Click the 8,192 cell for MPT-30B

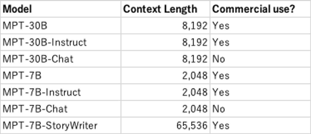(165, 26)
